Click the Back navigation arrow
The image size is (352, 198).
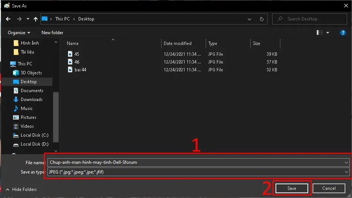point(8,19)
